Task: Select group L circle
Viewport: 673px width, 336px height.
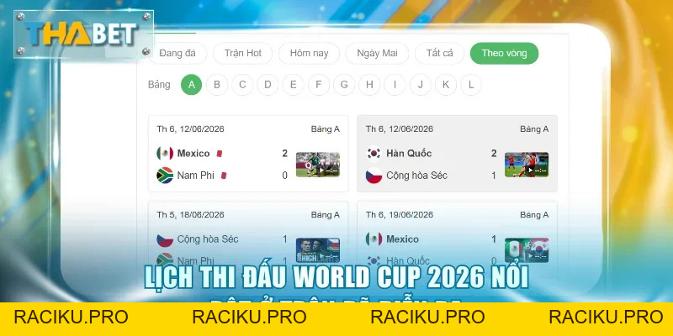Action: tap(471, 85)
